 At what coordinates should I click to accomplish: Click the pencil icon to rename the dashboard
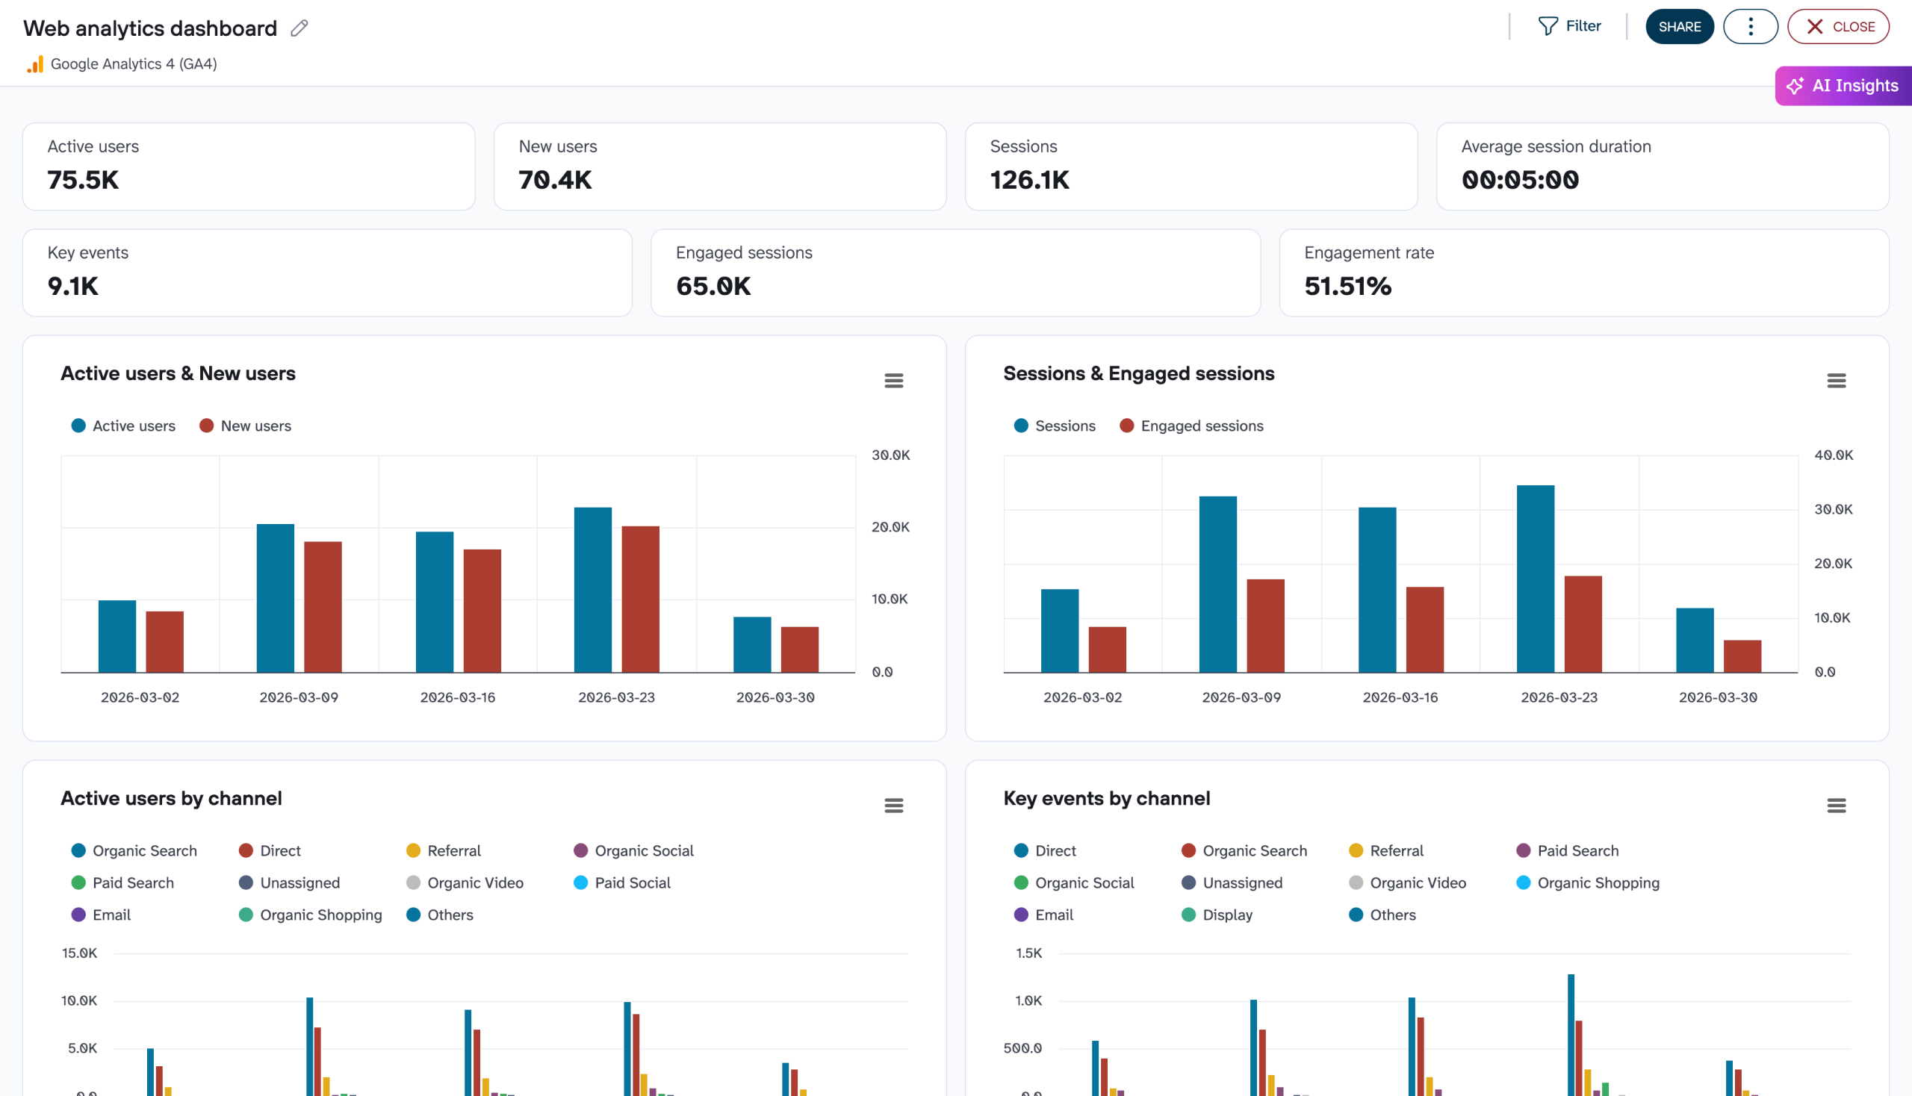(298, 27)
